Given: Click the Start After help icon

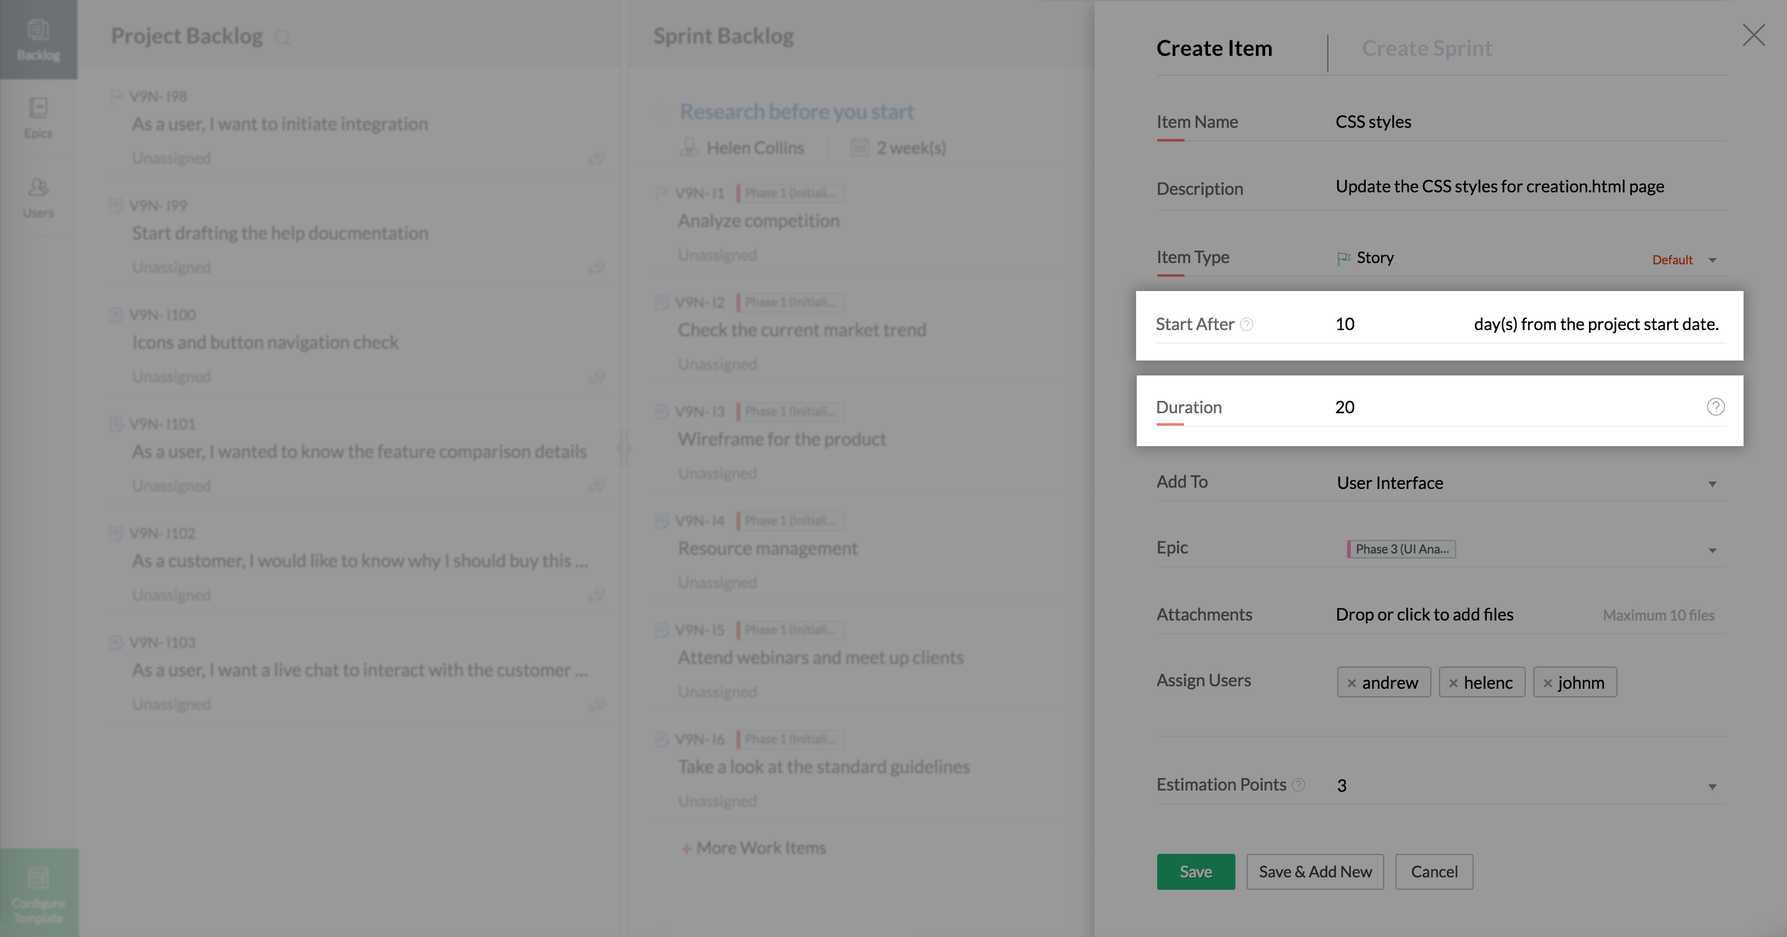Looking at the screenshot, I should [x=1247, y=325].
